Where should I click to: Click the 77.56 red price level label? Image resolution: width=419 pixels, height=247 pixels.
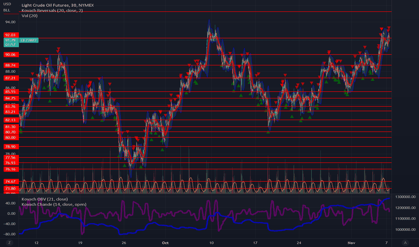click(10, 158)
